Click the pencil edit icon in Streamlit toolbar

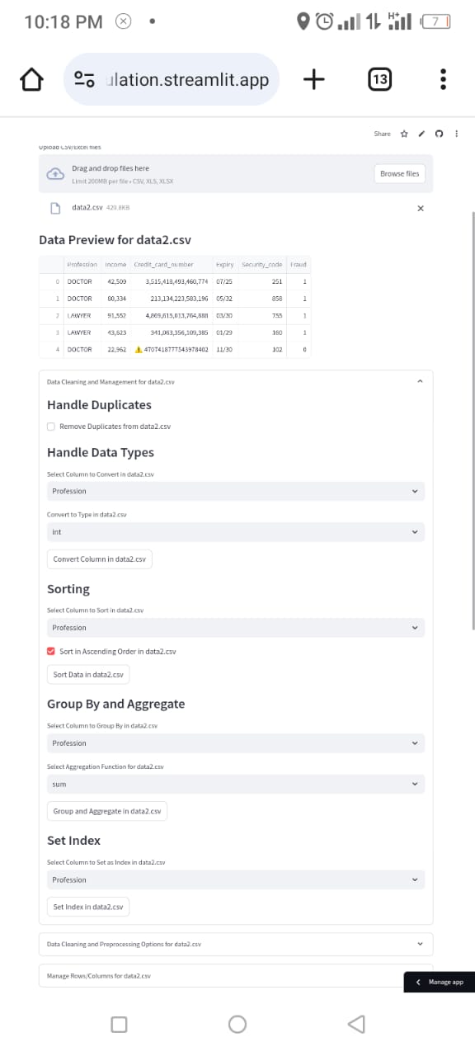click(x=421, y=134)
